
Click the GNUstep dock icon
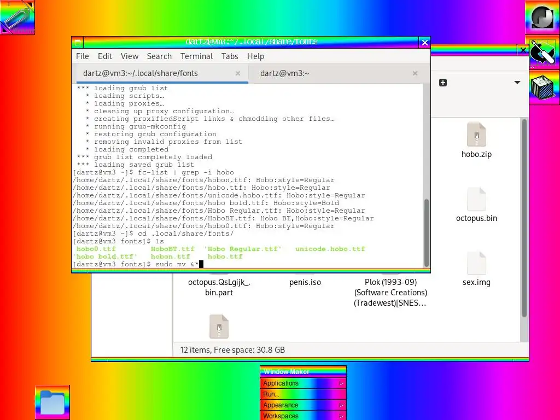tap(542, 17)
